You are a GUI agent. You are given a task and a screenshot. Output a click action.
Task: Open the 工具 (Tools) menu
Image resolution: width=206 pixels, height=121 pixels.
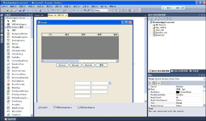[x=86, y=6]
